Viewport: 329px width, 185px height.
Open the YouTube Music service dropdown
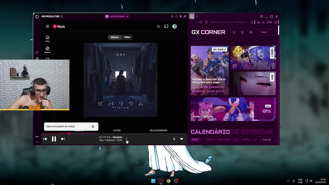click(117, 16)
